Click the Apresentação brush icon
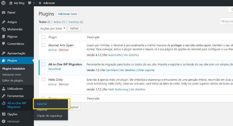This screenshot has height=126, width=233. (x=4, y=53)
